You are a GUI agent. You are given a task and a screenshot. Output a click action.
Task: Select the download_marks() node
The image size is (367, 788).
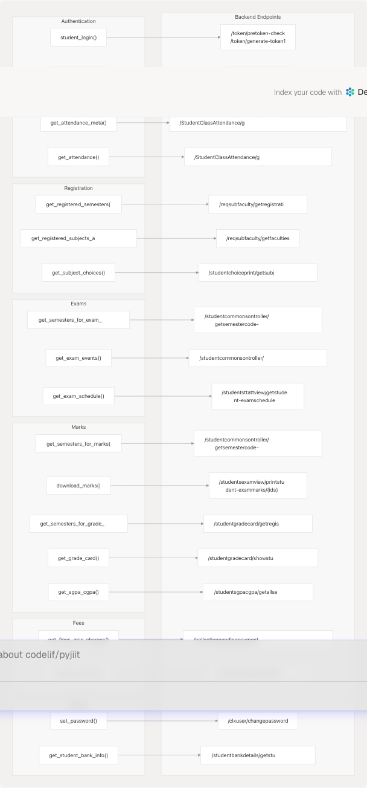click(x=78, y=486)
